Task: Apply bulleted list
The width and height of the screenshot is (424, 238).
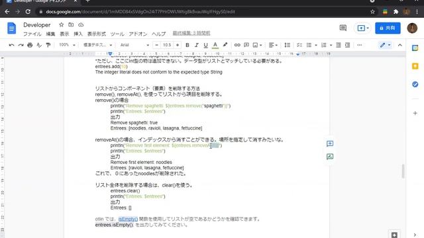Action: (x=309, y=45)
